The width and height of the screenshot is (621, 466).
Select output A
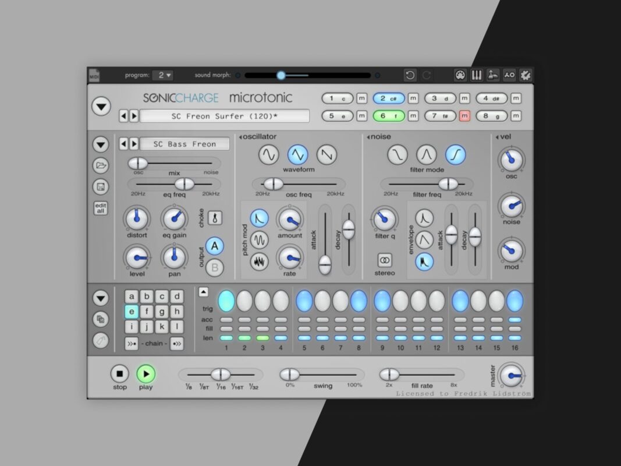[215, 246]
